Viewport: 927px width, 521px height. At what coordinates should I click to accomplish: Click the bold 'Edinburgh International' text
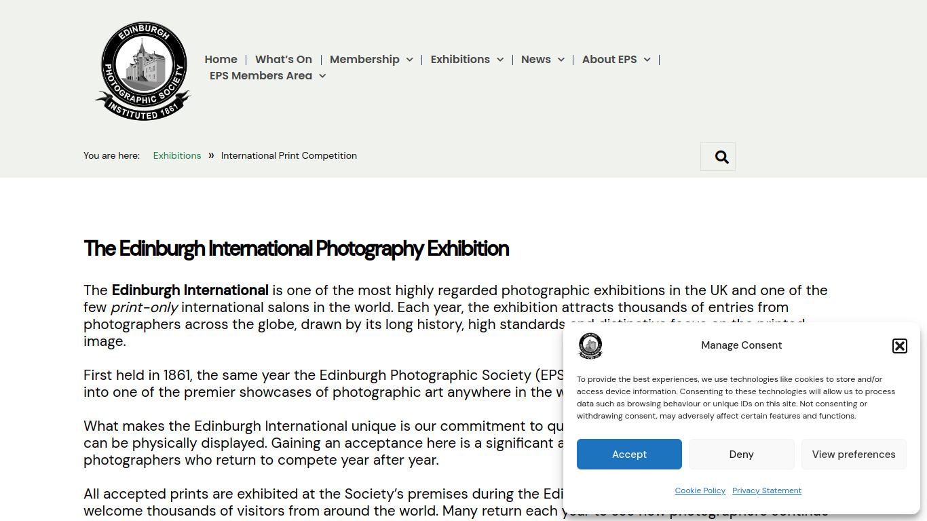(190, 290)
